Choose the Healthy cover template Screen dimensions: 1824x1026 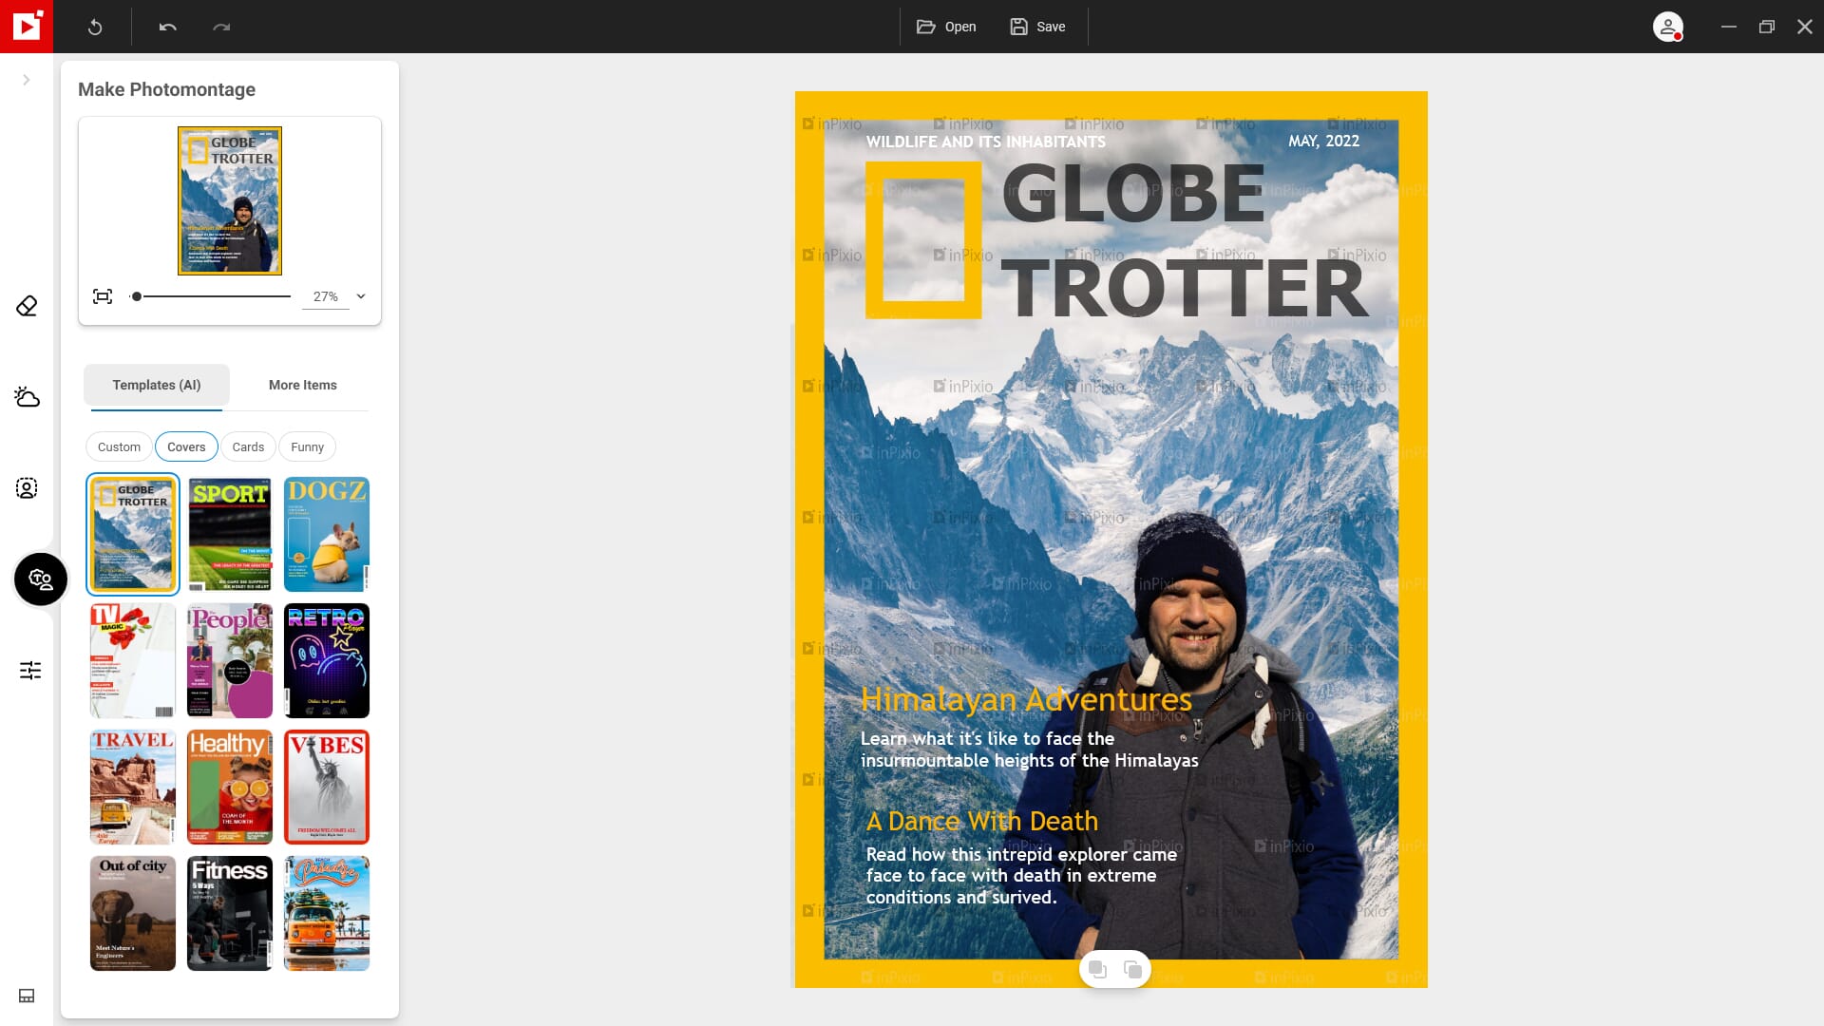pyautogui.click(x=230, y=787)
